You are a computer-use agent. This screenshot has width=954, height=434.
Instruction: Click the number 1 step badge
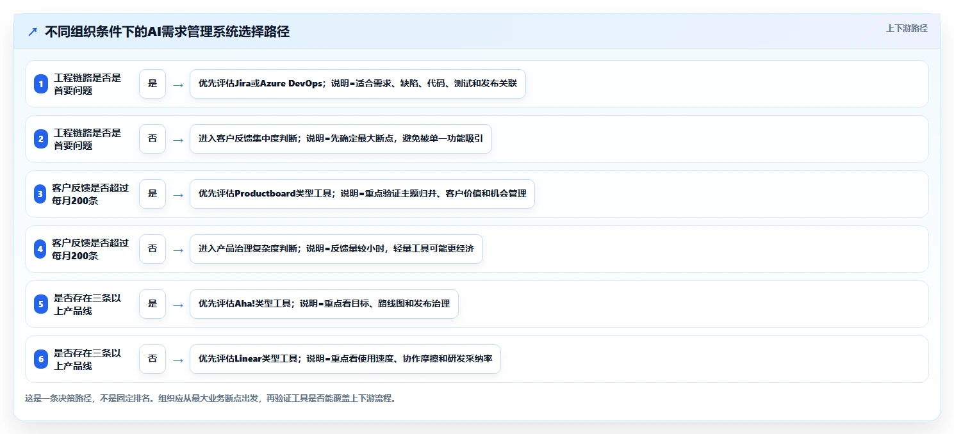(41, 84)
